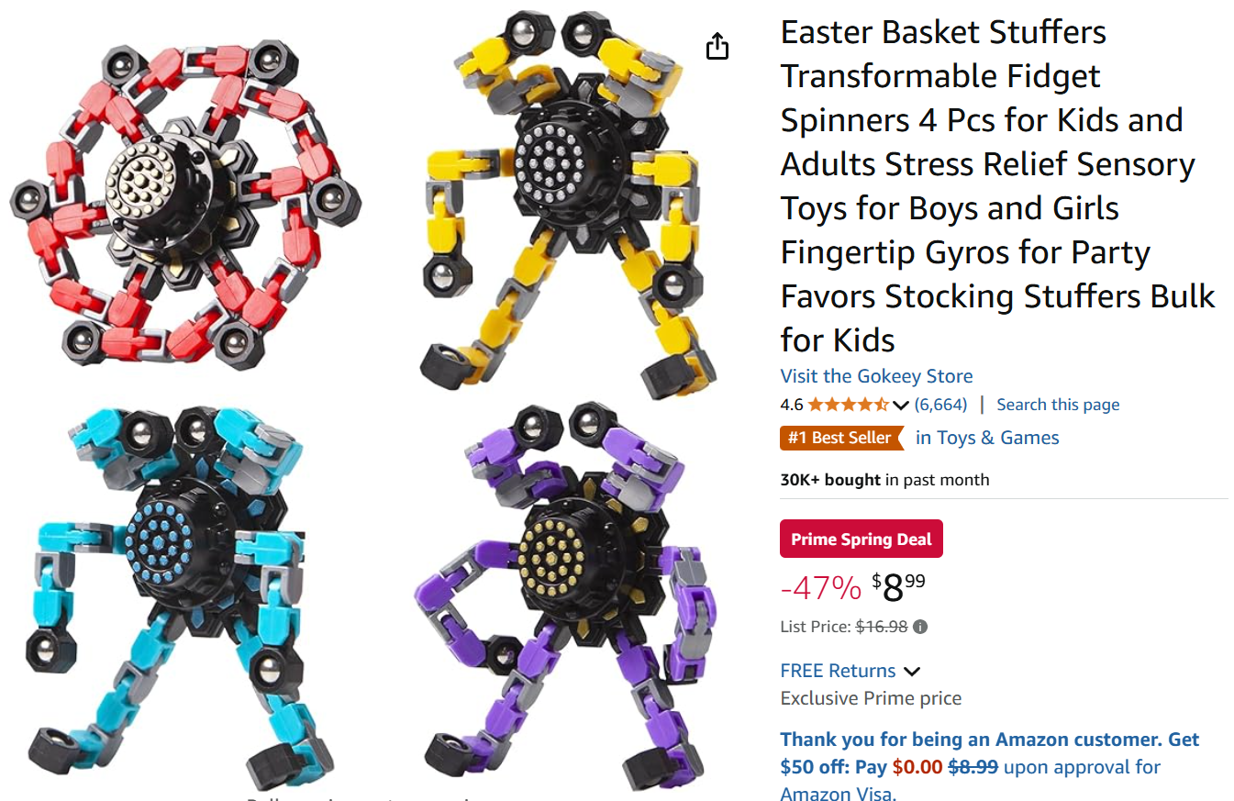
Task: Click the share icon above product image
Action: pyautogui.click(x=717, y=47)
